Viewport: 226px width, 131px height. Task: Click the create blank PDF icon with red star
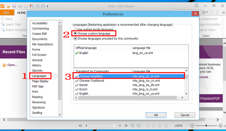tap(31, 6)
